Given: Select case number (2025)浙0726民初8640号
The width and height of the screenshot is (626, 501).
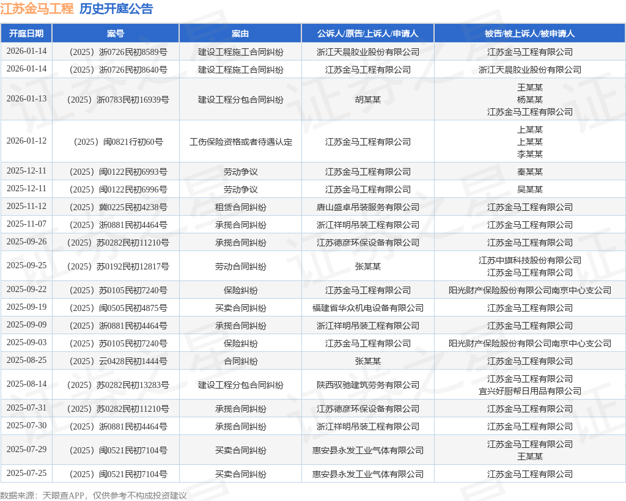Looking at the screenshot, I should click(118, 70).
